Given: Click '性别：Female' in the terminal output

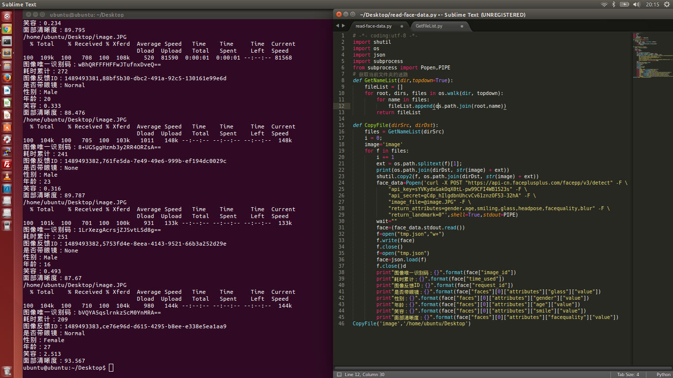Looking at the screenshot, I should [x=44, y=340].
